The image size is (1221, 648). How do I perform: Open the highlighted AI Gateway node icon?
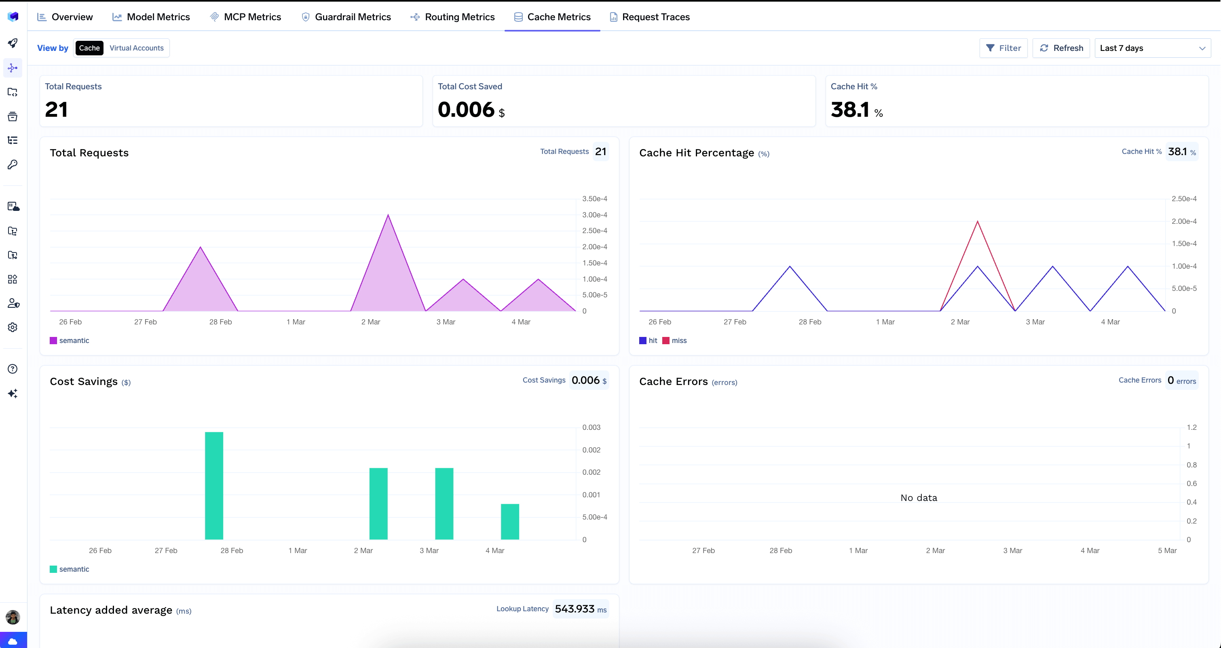coord(13,68)
